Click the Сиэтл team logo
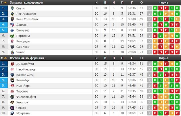 [x=12, y=8]
